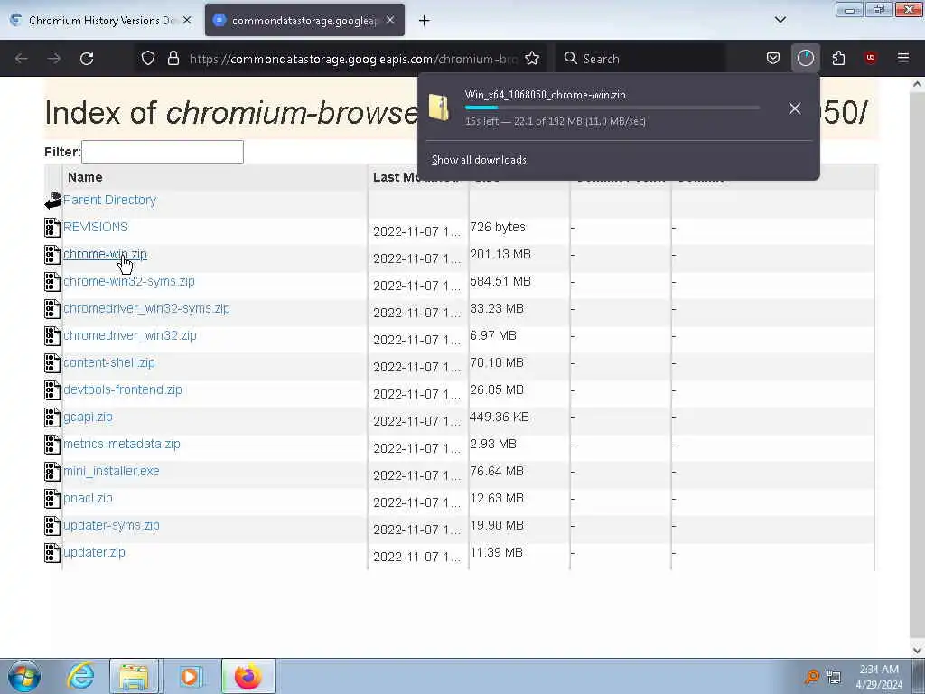Screen dimensions: 925x694
Task: Download metrics-metadata.zip
Action: point(122,445)
